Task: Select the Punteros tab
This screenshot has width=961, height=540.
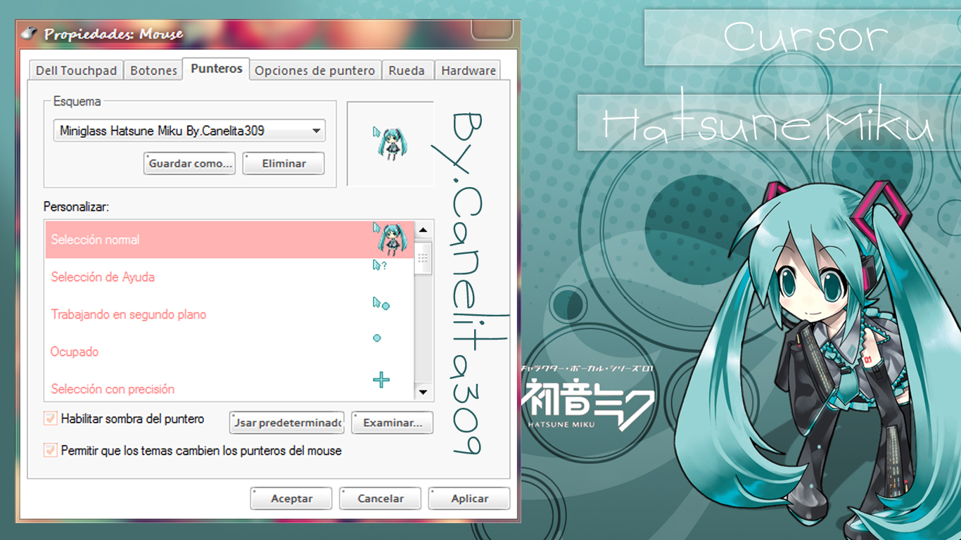Action: tap(216, 69)
